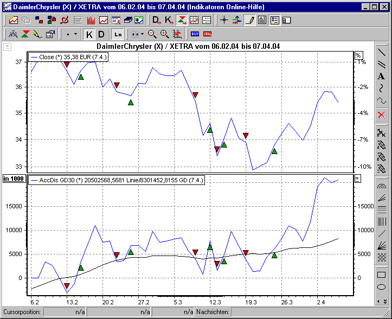Screen dimensions: 392x319
Task: Pick the text annotation 'A' tool
Action: [381, 76]
